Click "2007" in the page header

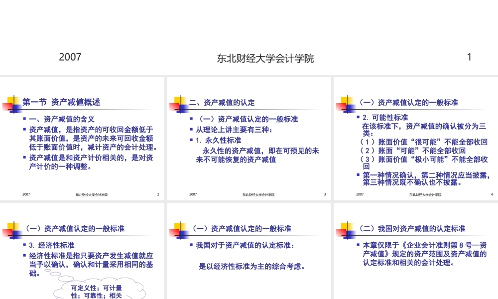pyautogui.click(x=70, y=57)
